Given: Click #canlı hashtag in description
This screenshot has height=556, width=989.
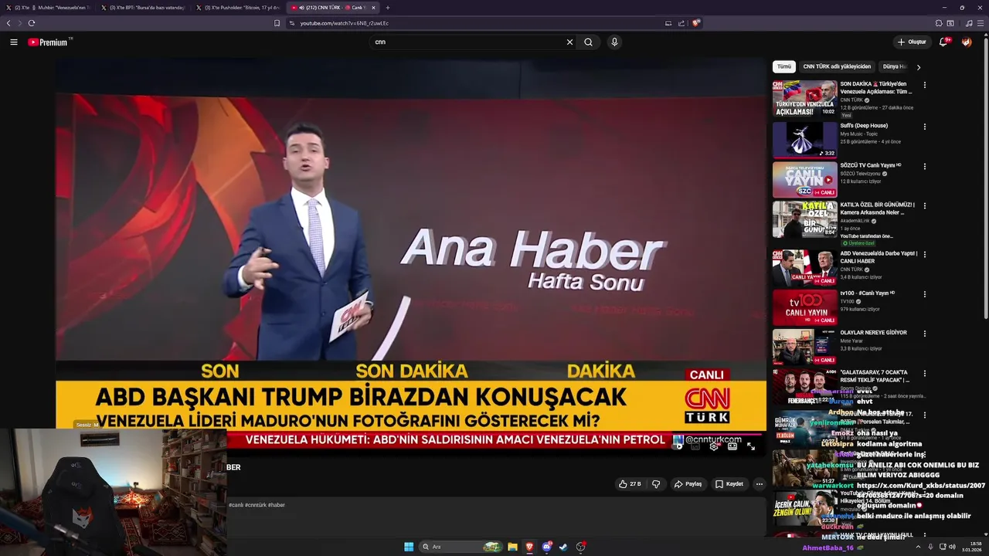Looking at the screenshot, I should pyautogui.click(x=236, y=505).
